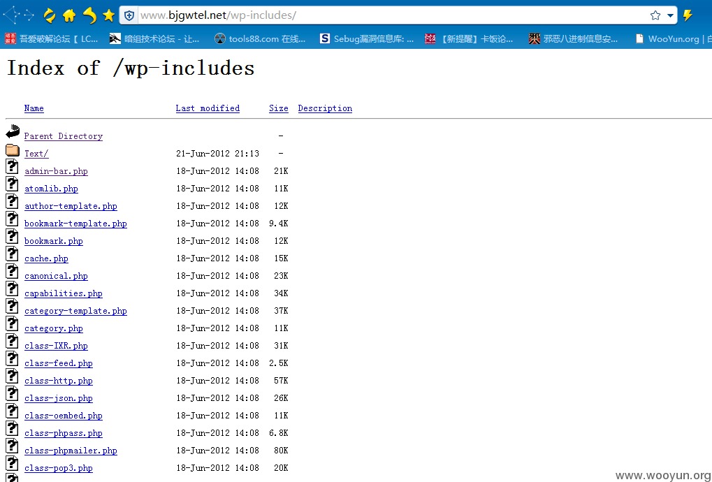Screen dimensions: 712x482
Task: Open the 【新提醒】卡饭论 bookmark
Action: click(469, 39)
